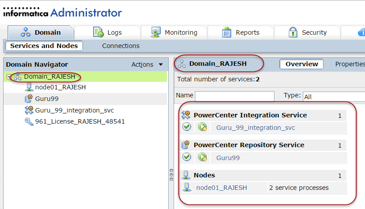365x209 pixels.
Task: Go to the Security tab
Action: click(307, 32)
